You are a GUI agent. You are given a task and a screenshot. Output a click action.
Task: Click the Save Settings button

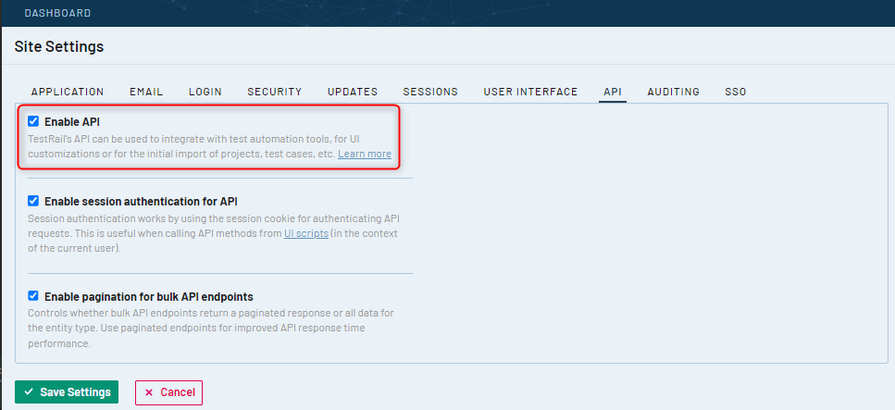pyautogui.click(x=67, y=392)
